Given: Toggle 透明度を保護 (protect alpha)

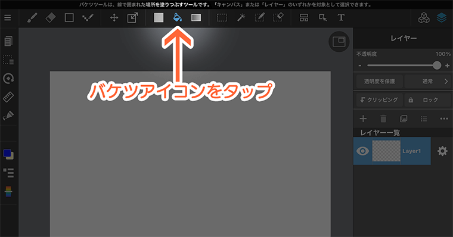Looking at the screenshot, I should click(379, 82).
